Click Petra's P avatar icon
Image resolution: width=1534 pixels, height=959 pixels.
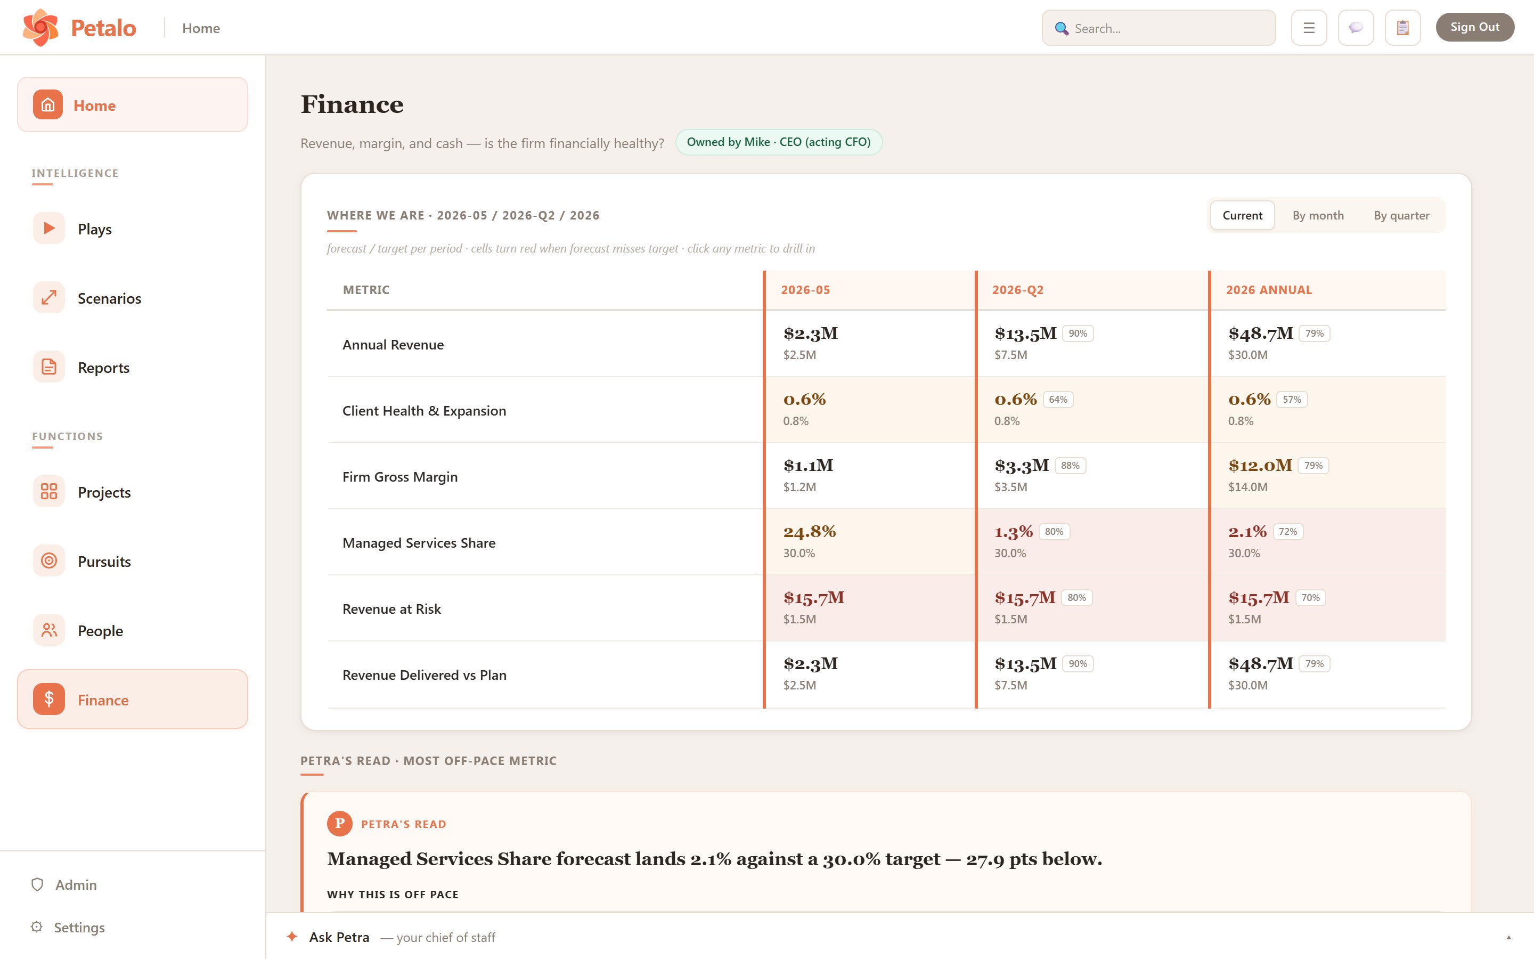[340, 823]
